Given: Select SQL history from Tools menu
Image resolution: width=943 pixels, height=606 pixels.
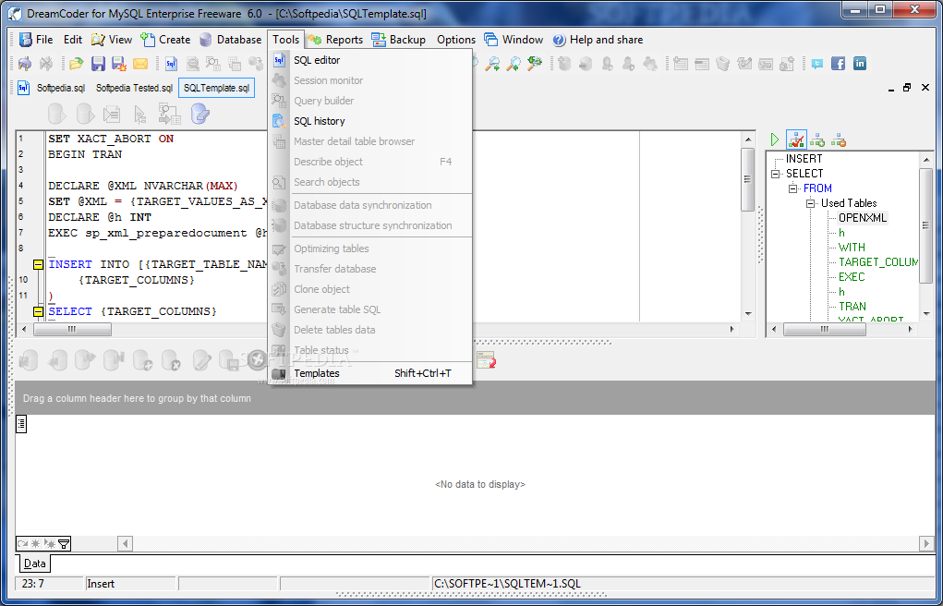Looking at the screenshot, I should pyautogui.click(x=369, y=121).
